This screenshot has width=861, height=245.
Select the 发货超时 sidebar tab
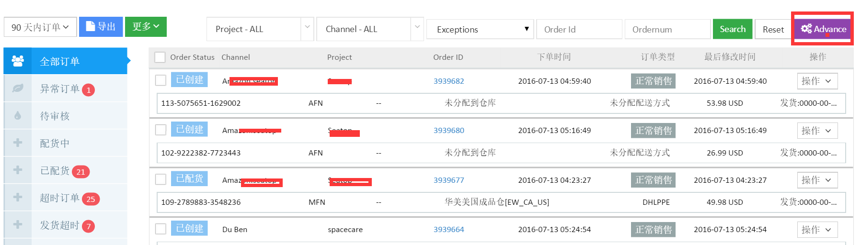[65, 225]
